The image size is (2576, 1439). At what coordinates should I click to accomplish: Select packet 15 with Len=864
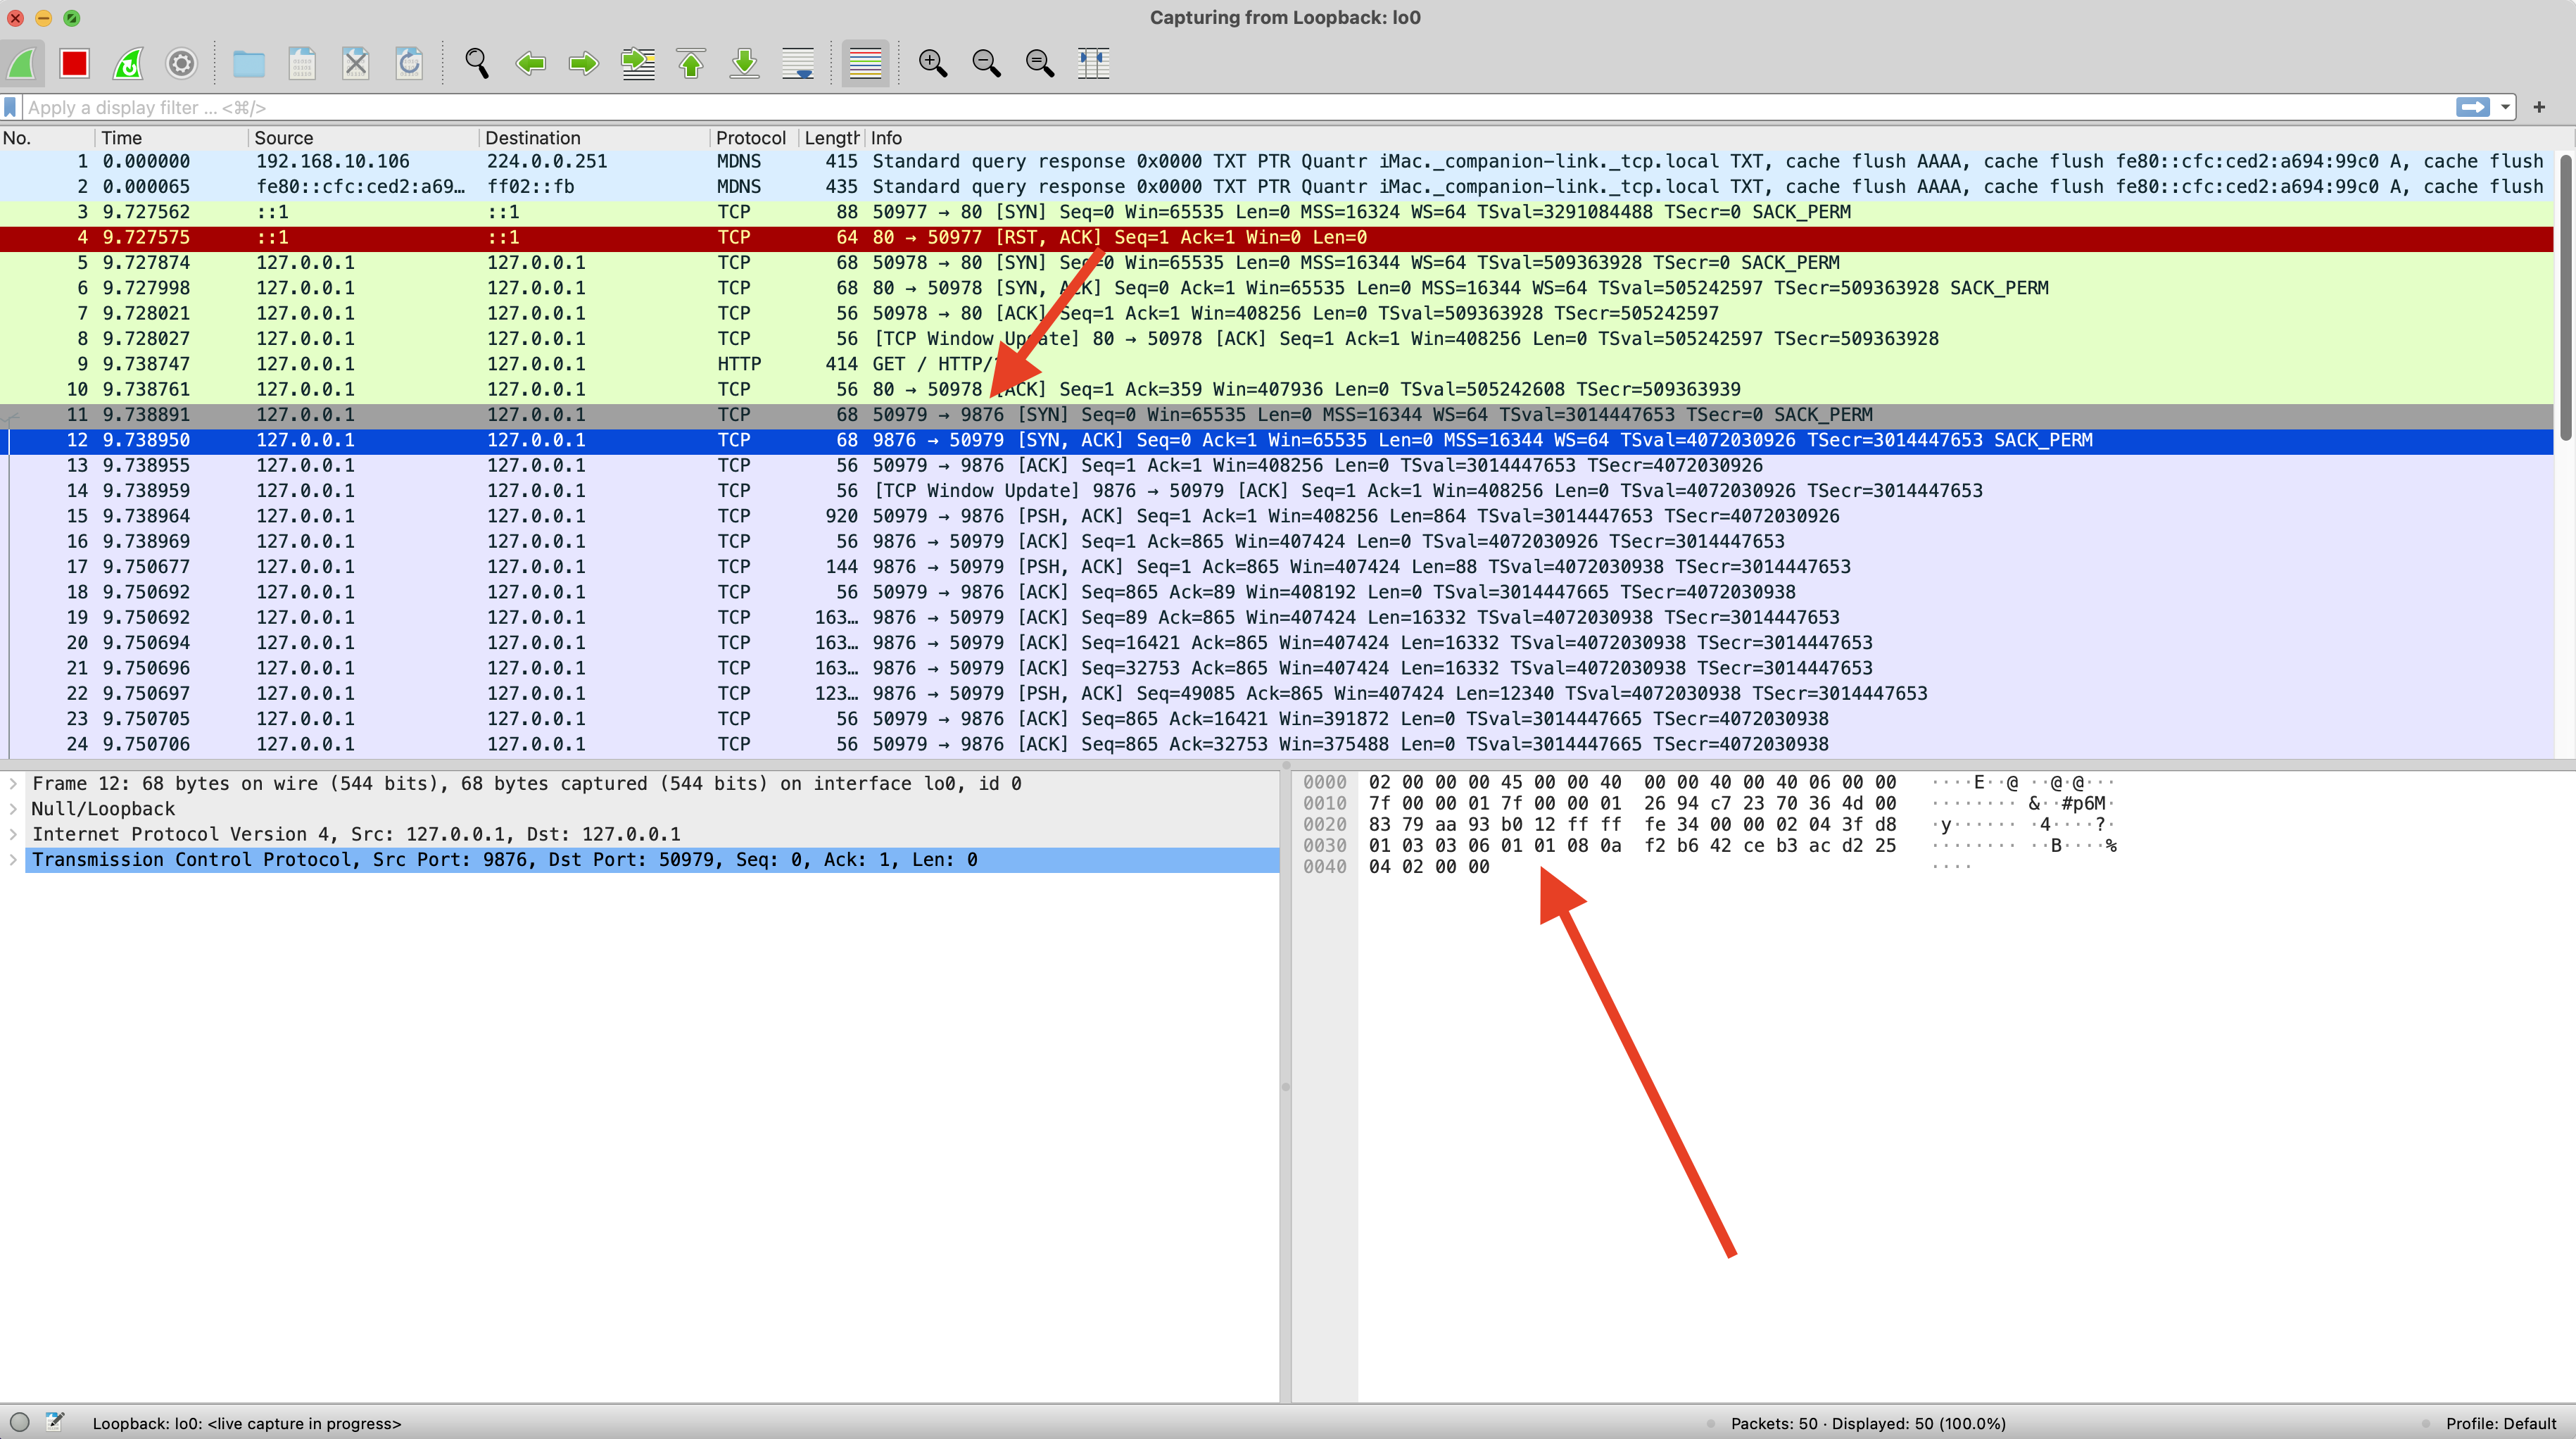point(1277,516)
